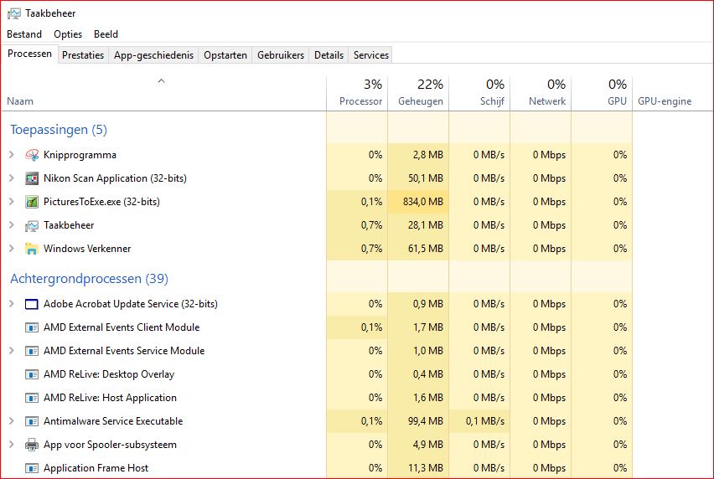Click the Windows Verkenner folder icon
This screenshot has width=714, height=479.
[31, 249]
